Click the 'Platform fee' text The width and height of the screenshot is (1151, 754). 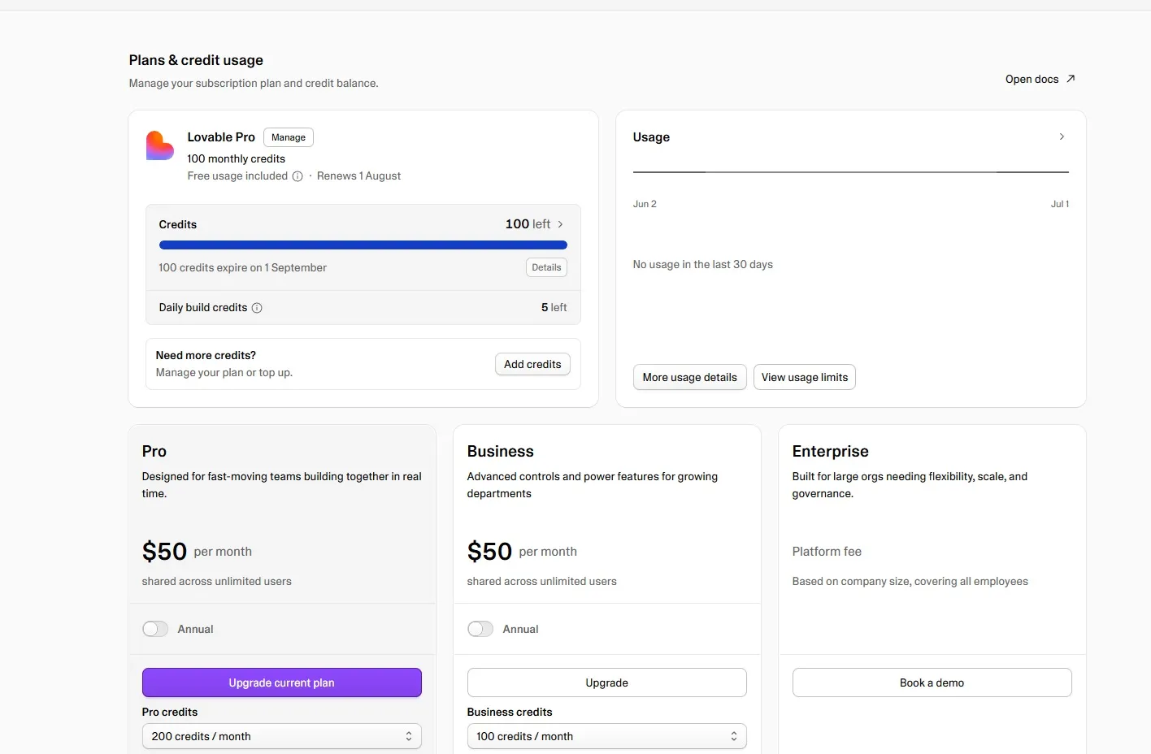(827, 551)
